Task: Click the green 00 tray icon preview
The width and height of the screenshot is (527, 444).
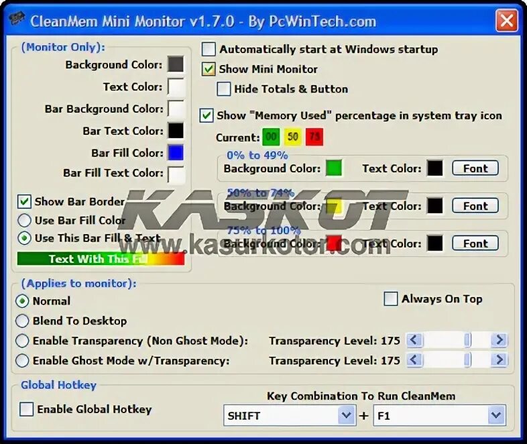Action: click(271, 137)
